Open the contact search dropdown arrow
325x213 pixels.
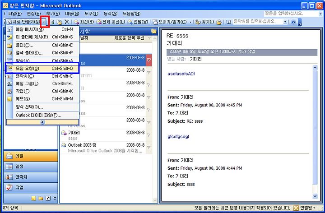285,22
